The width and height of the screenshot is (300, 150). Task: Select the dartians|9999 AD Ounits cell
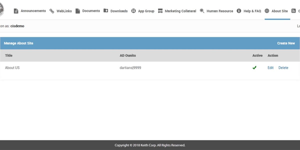[130, 67]
